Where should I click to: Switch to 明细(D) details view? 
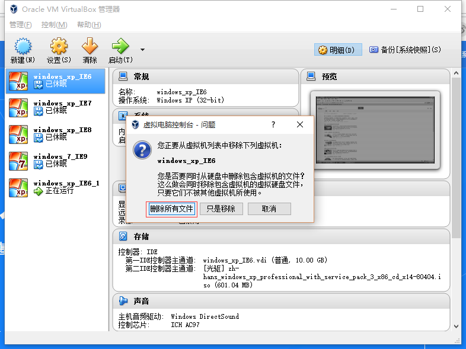pos(338,50)
